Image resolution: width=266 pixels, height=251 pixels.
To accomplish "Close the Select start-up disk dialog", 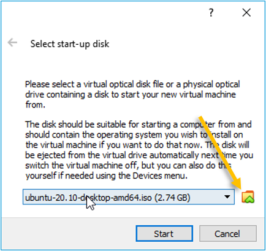I will tap(246, 13).
